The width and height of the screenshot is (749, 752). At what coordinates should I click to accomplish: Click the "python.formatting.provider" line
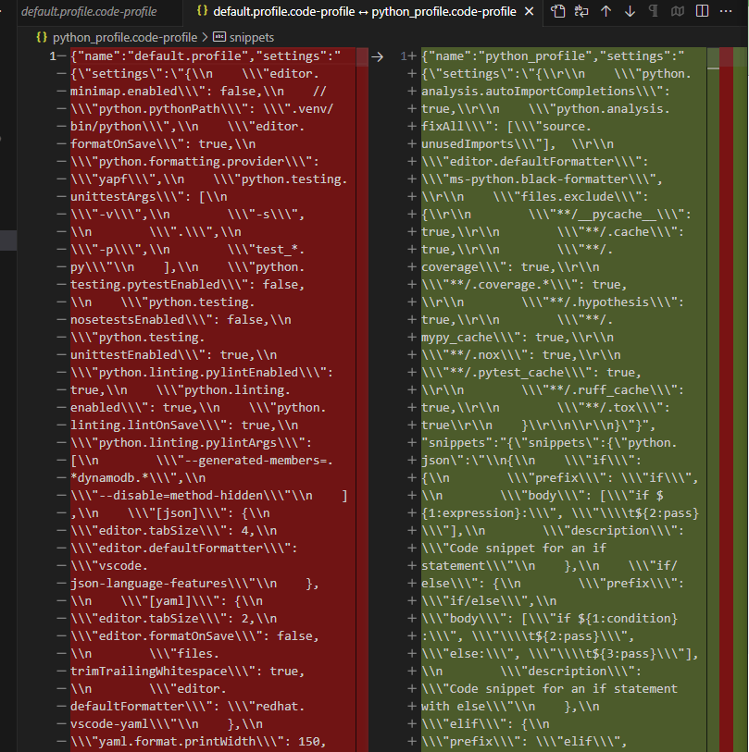coord(194,162)
